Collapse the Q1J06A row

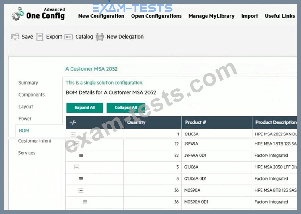(x=77, y=167)
